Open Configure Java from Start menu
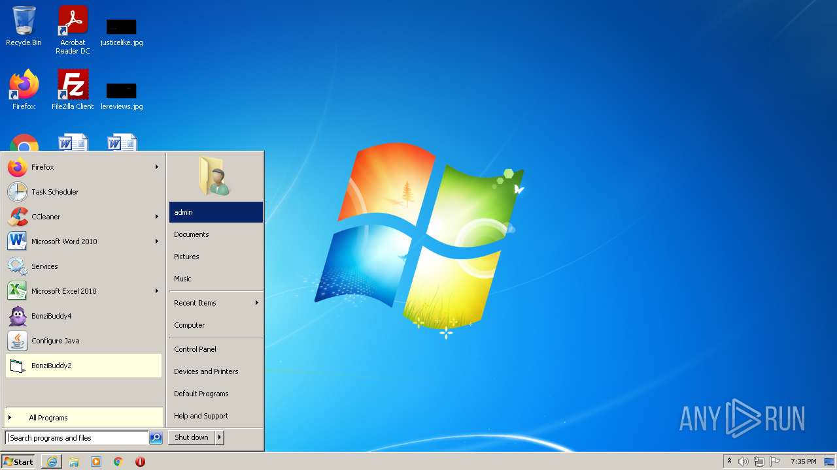This screenshot has width=837, height=470. coord(83,341)
